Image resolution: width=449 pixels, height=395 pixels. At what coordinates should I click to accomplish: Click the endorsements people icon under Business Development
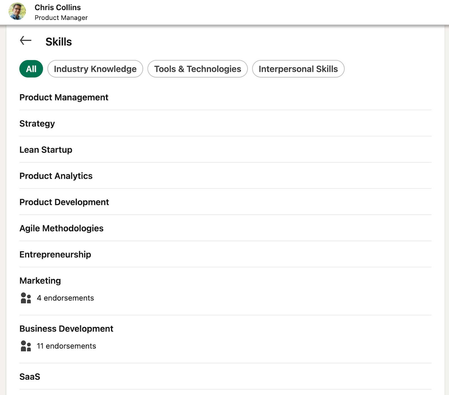25,346
